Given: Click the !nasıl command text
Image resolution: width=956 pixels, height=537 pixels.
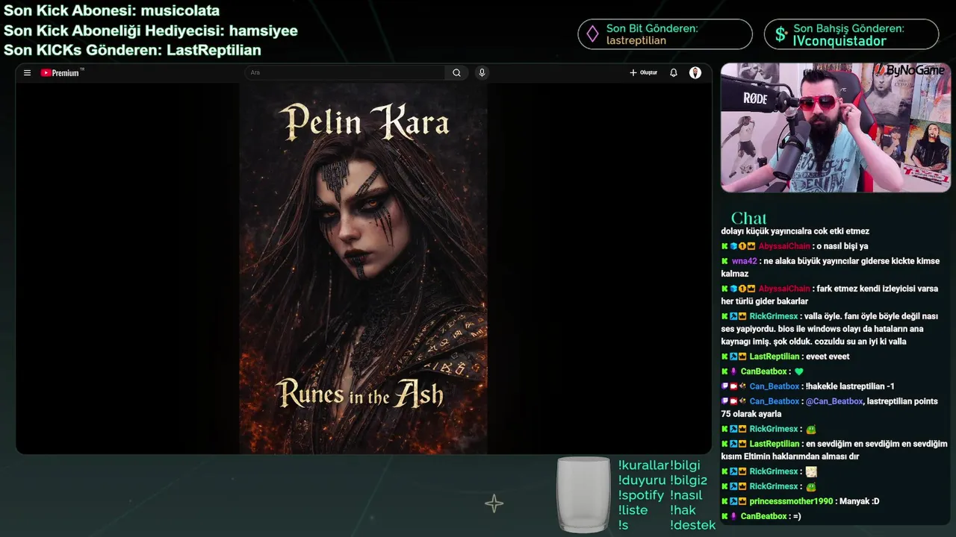Looking at the screenshot, I should 686,495.
